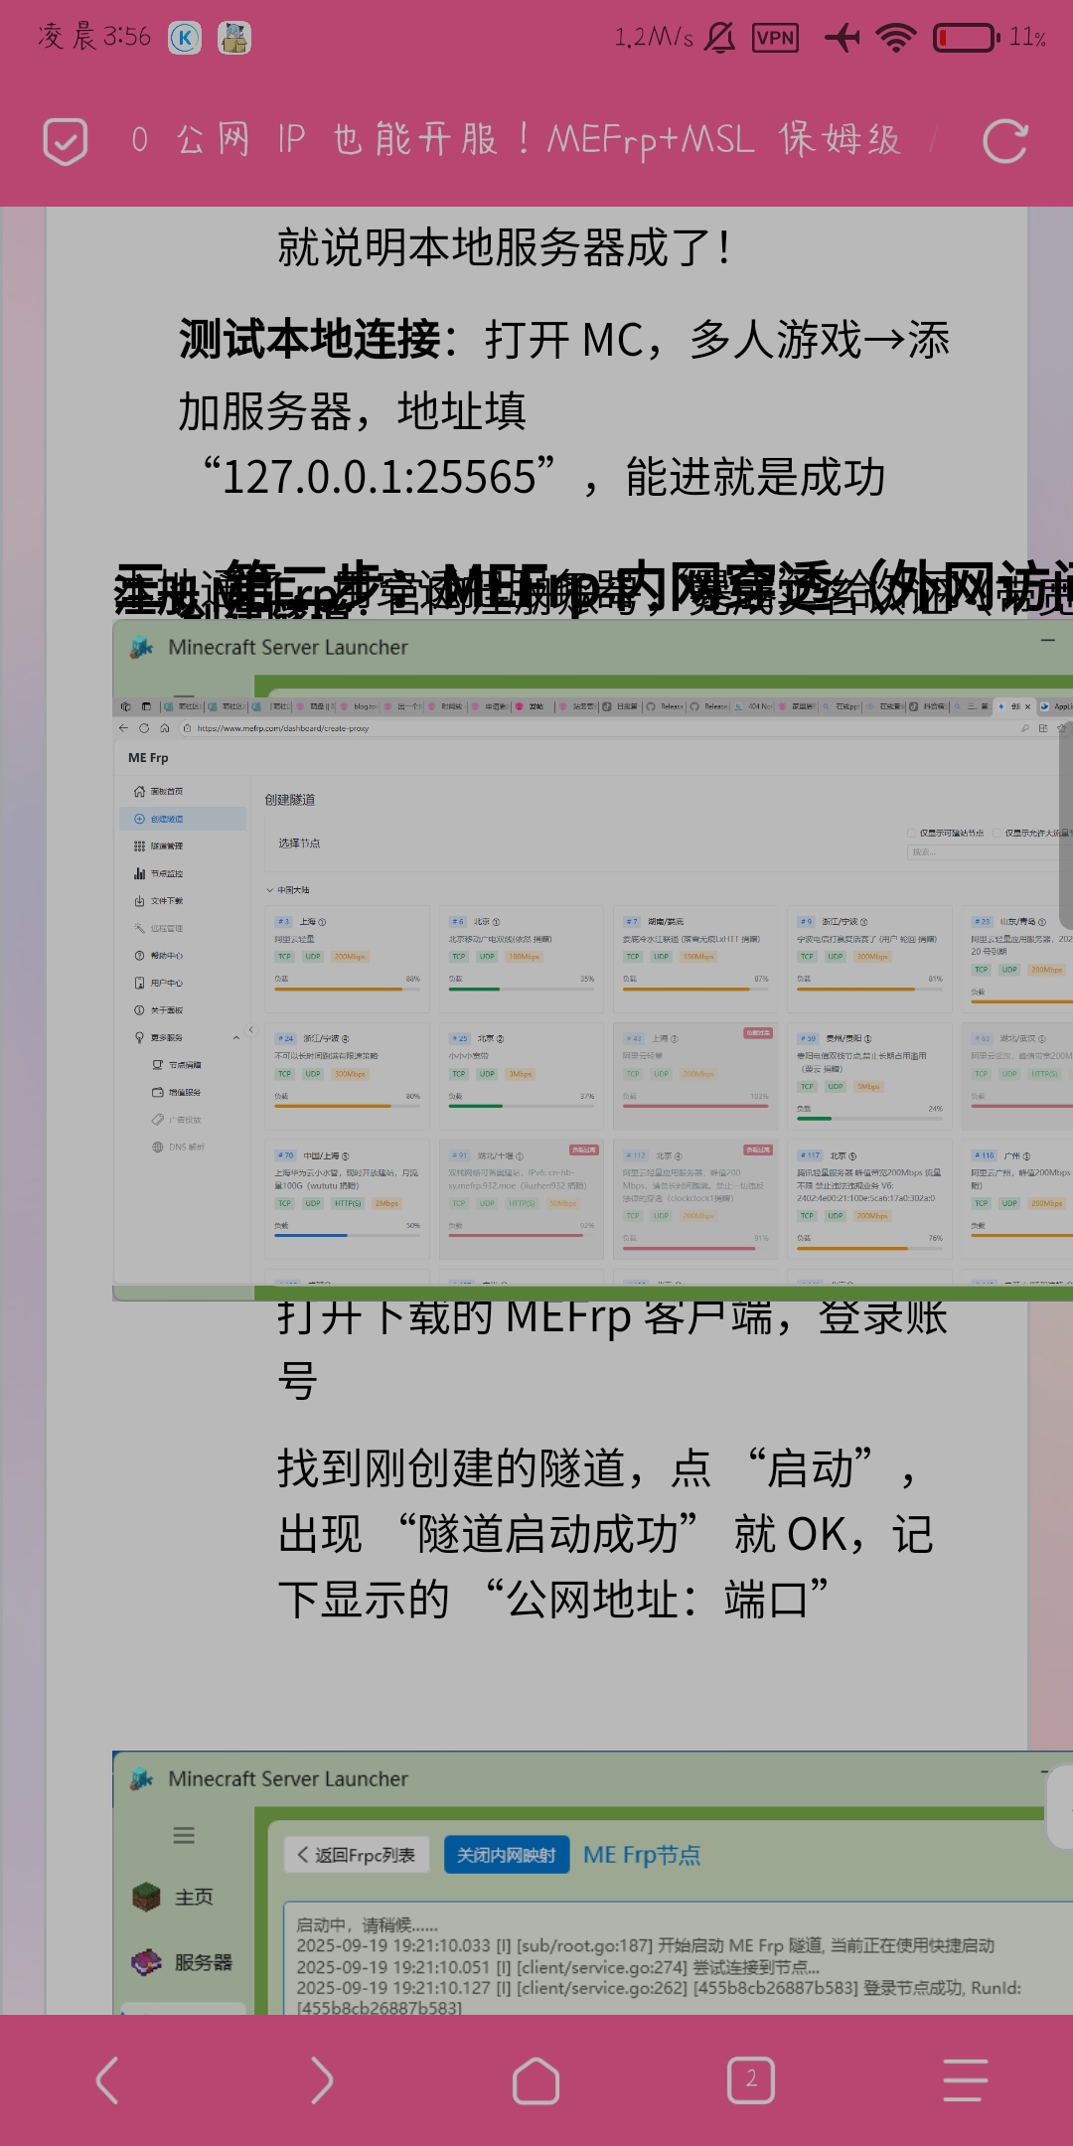This screenshot has width=1073, height=2146.
Task: Tap the package notification icon in status bar
Action: (x=234, y=38)
